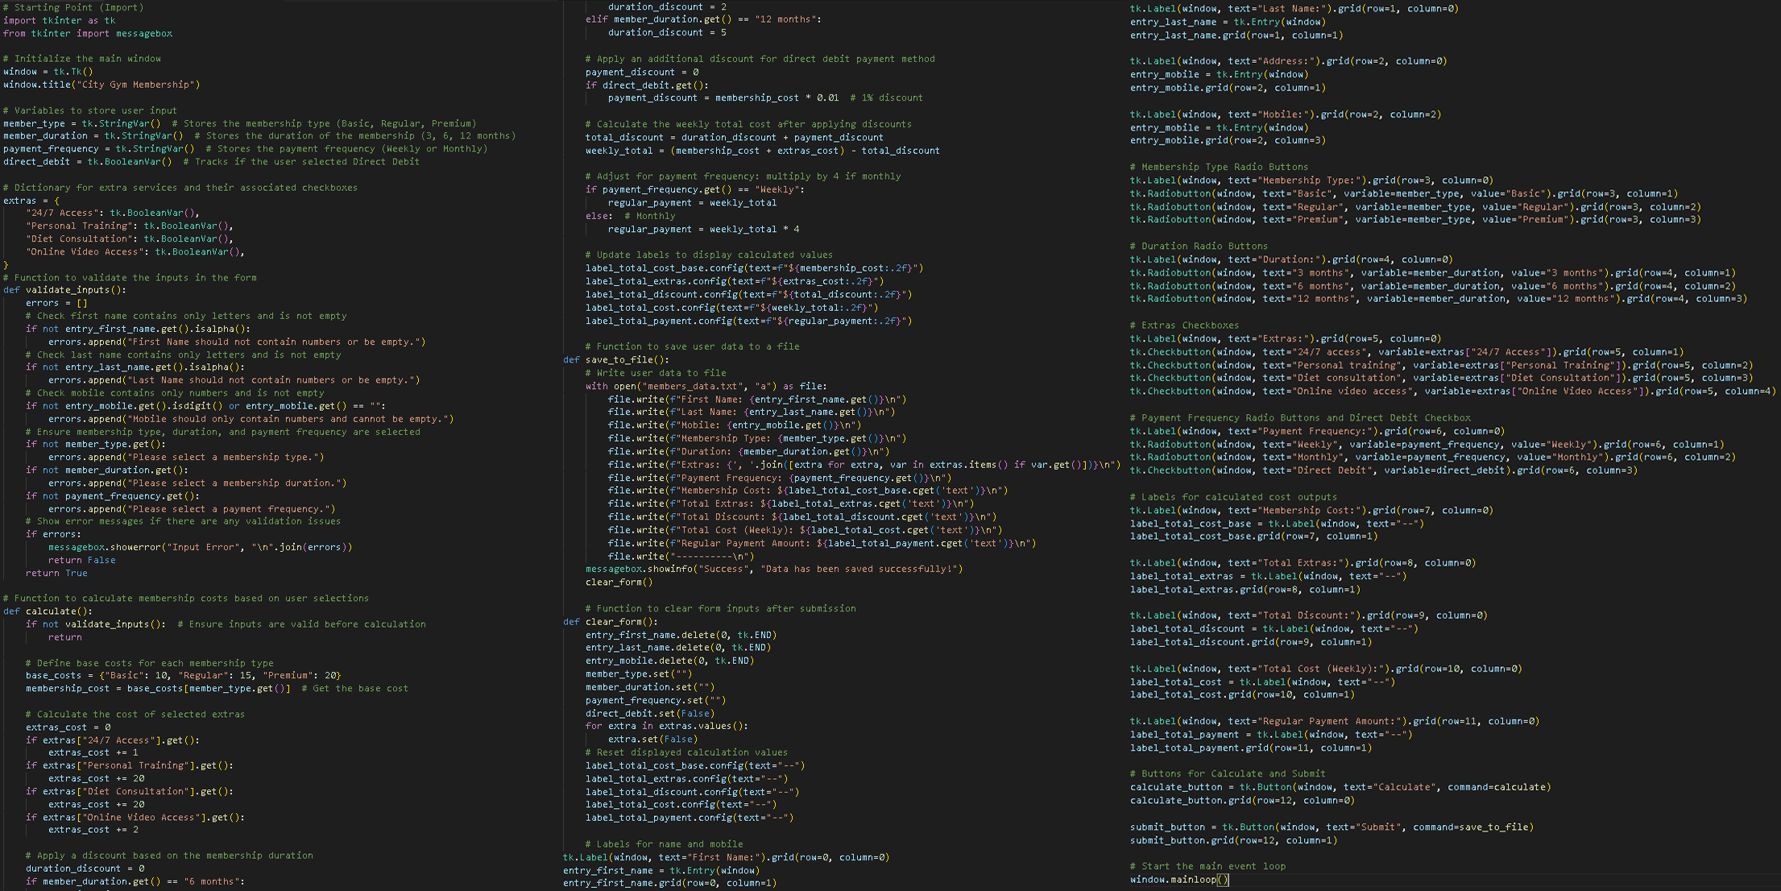Click the tk.Label text="Address:" line
Screen dimensions: 1781x891
1288,61
